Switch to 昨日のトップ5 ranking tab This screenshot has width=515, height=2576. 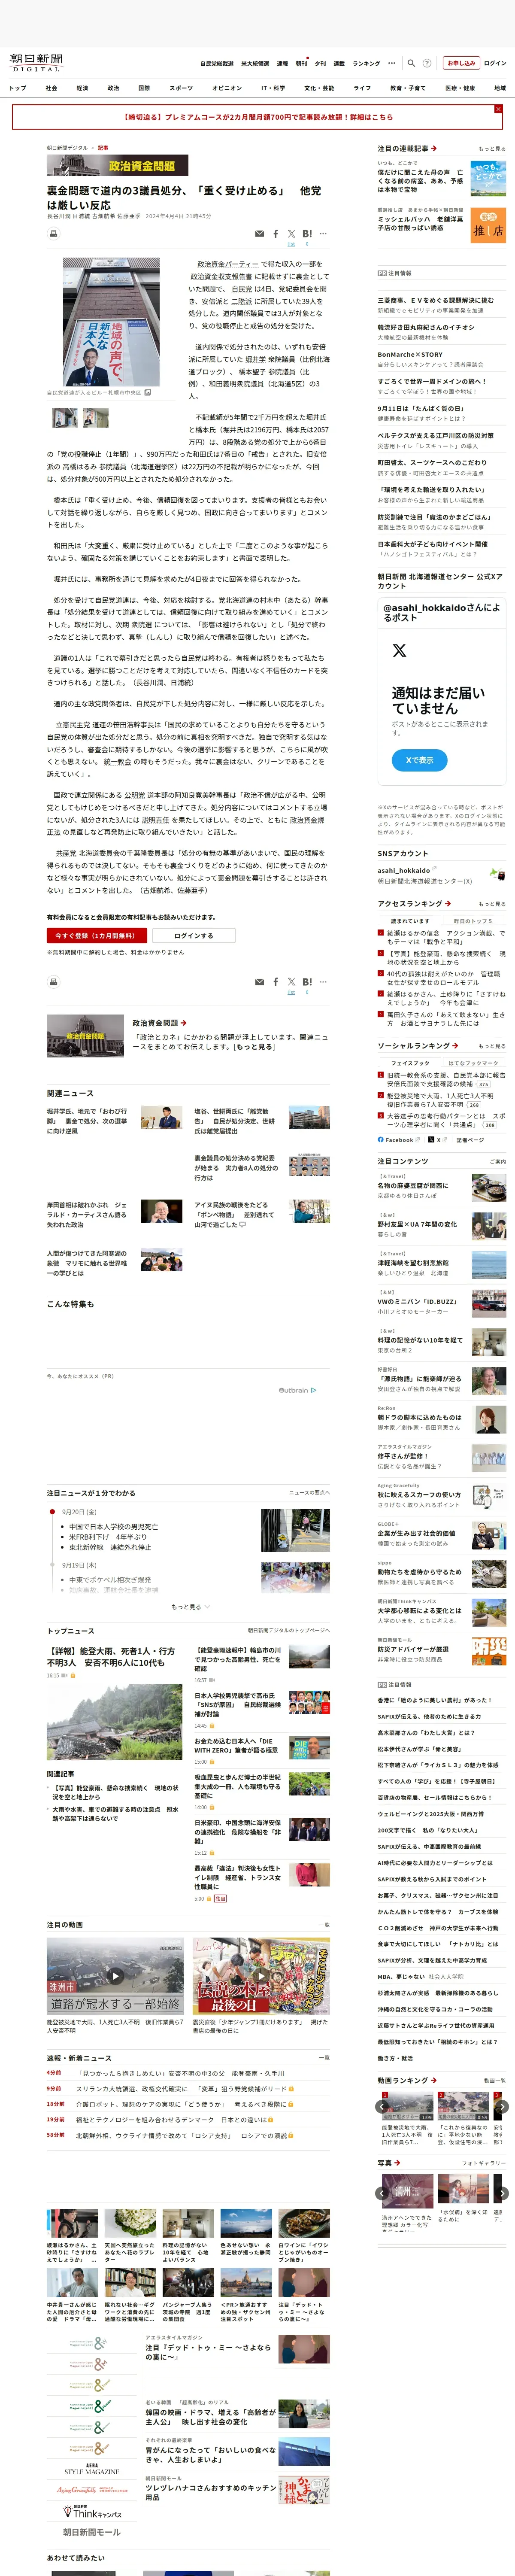click(473, 921)
